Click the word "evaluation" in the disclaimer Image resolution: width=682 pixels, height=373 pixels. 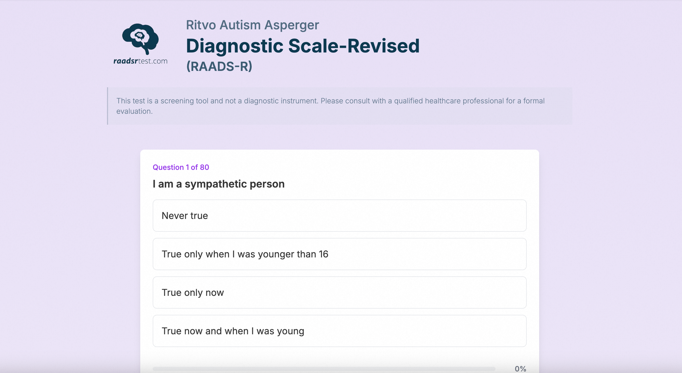tap(133, 111)
